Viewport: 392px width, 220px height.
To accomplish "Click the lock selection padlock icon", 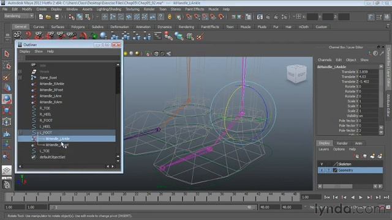I will click(170, 17).
